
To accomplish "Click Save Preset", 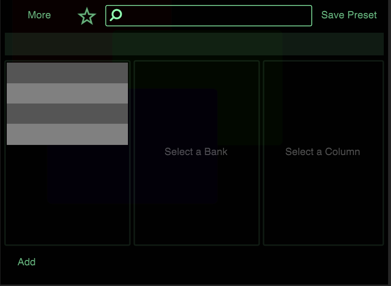I will (x=349, y=15).
